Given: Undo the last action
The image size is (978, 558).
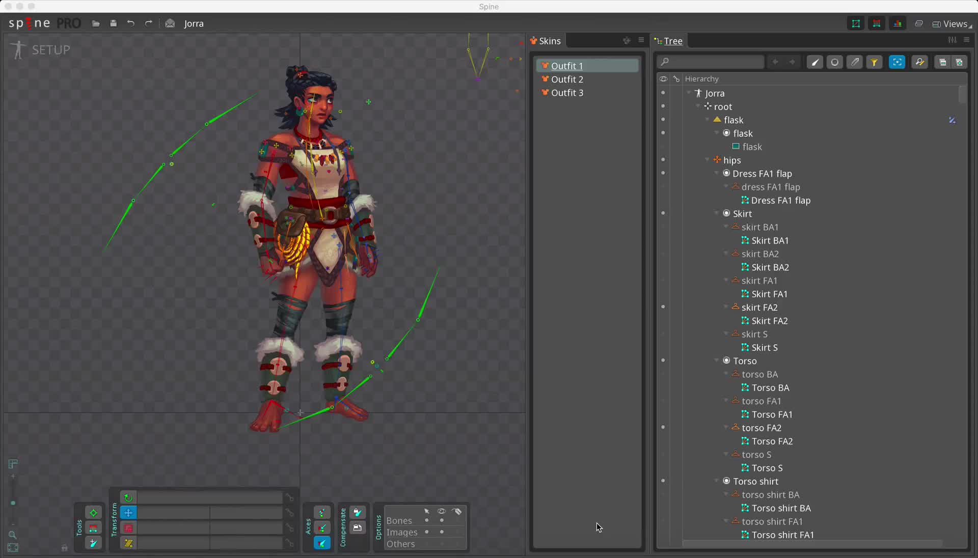Looking at the screenshot, I should pyautogui.click(x=131, y=23).
